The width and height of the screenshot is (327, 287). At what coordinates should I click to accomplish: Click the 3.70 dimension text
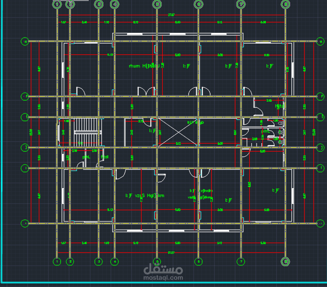(141, 121)
